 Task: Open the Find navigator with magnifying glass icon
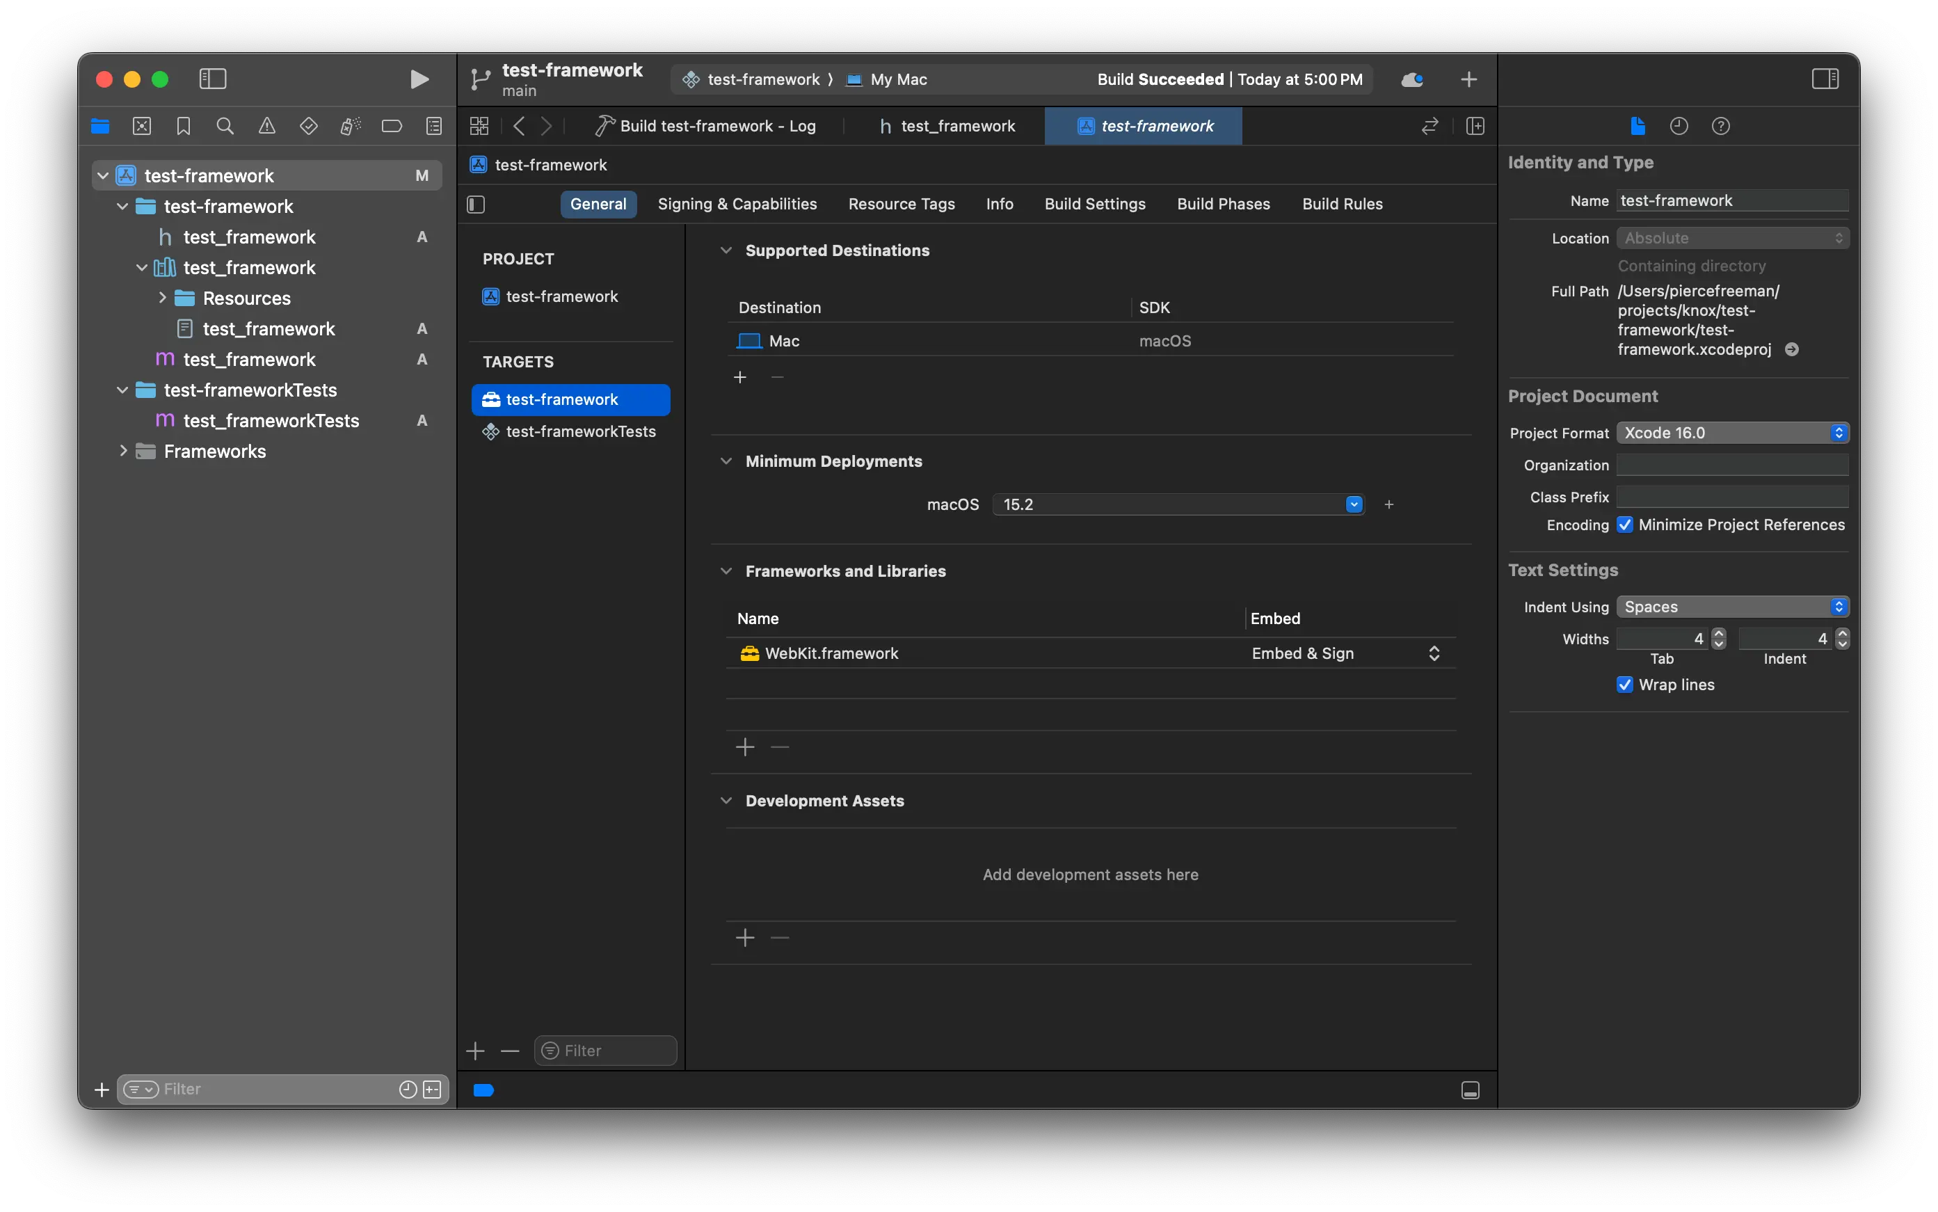click(x=225, y=126)
